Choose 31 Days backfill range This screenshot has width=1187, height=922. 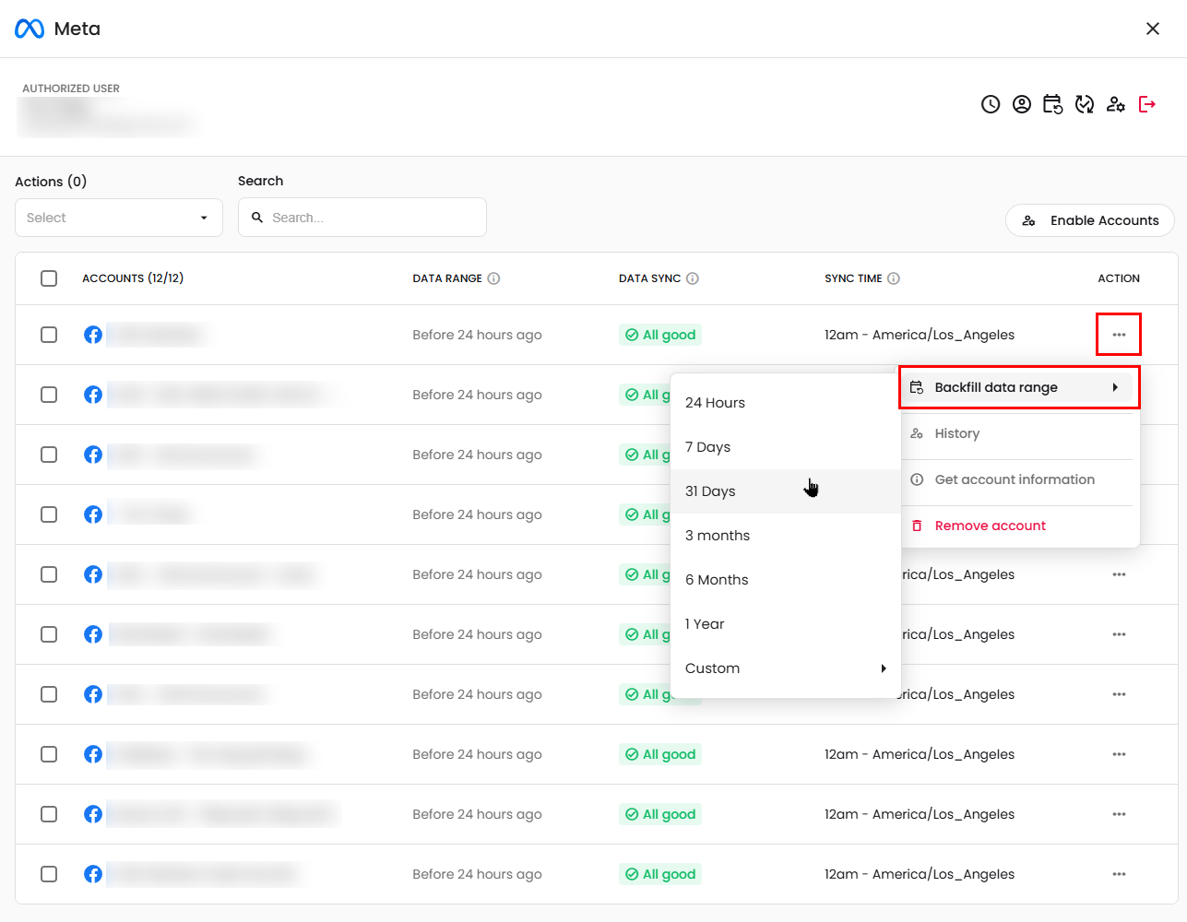pos(710,491)
